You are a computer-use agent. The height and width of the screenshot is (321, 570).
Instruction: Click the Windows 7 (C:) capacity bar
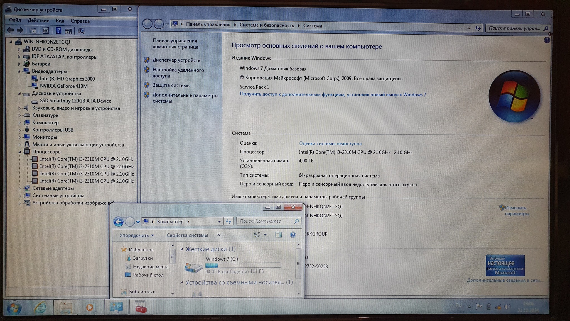click(x=243, y=265)
